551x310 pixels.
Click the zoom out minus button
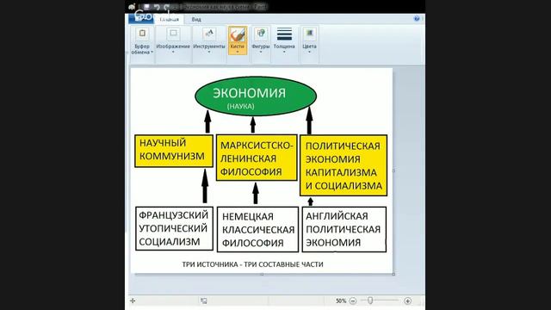(x=353, y=301)
